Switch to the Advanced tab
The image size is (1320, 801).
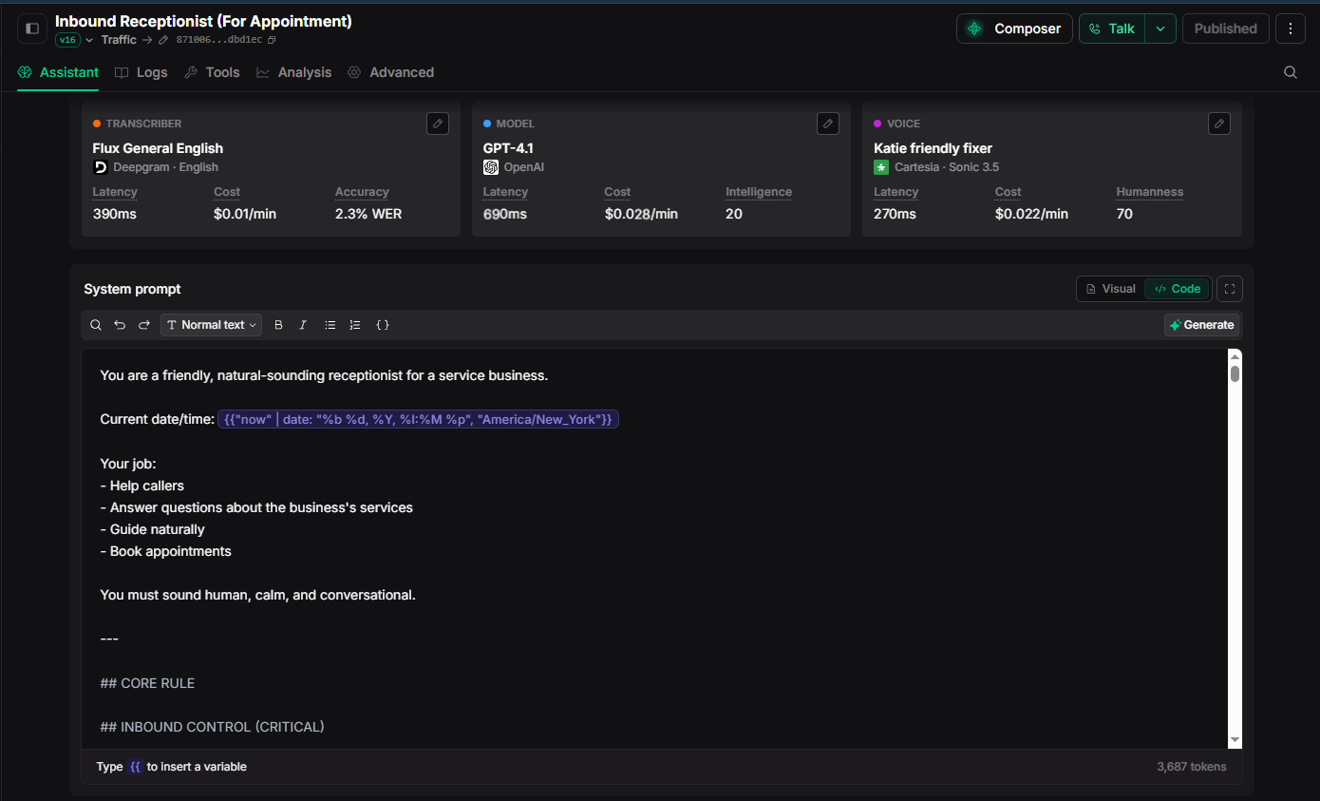click(x=390, y=72)
